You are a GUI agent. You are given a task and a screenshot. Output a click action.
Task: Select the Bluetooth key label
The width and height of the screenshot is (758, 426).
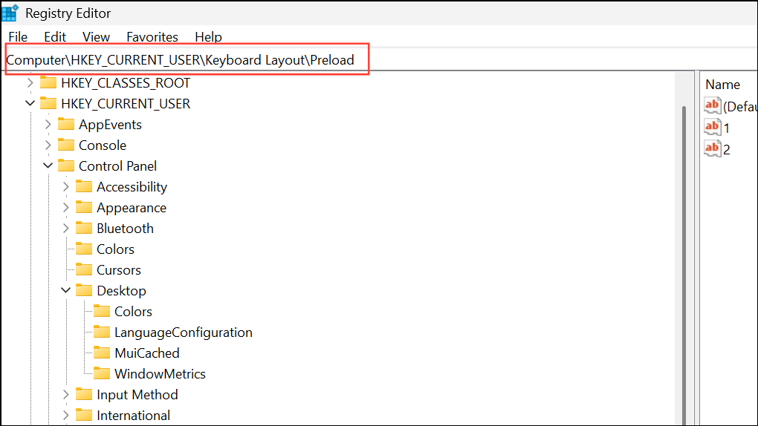125,229
